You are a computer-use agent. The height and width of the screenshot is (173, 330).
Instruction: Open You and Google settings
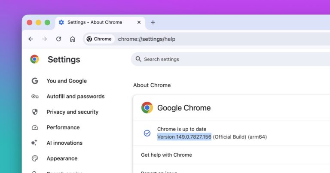pyautogui.click(x=67, y=81)
